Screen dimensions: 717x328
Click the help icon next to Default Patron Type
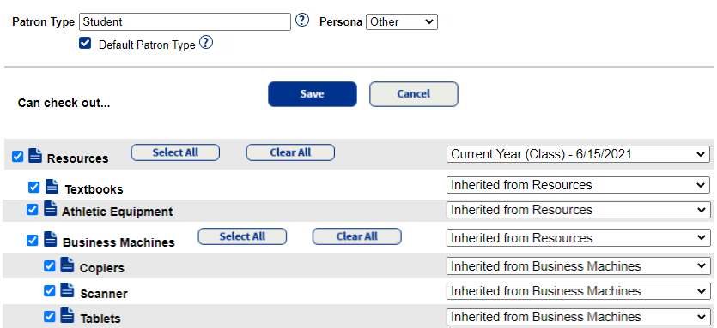[206, 43]
